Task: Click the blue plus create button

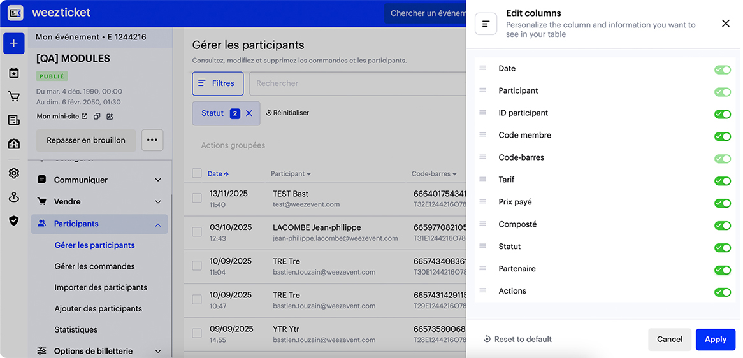Action: pyautogui.click(x=13, y=43)
